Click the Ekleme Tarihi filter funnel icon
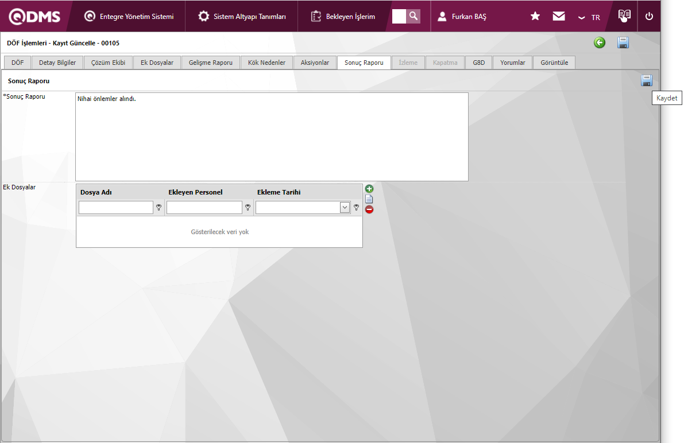 tap(357, 208)
